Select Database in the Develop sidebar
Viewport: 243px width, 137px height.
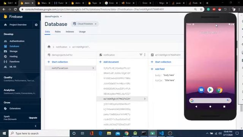(14, 46)
